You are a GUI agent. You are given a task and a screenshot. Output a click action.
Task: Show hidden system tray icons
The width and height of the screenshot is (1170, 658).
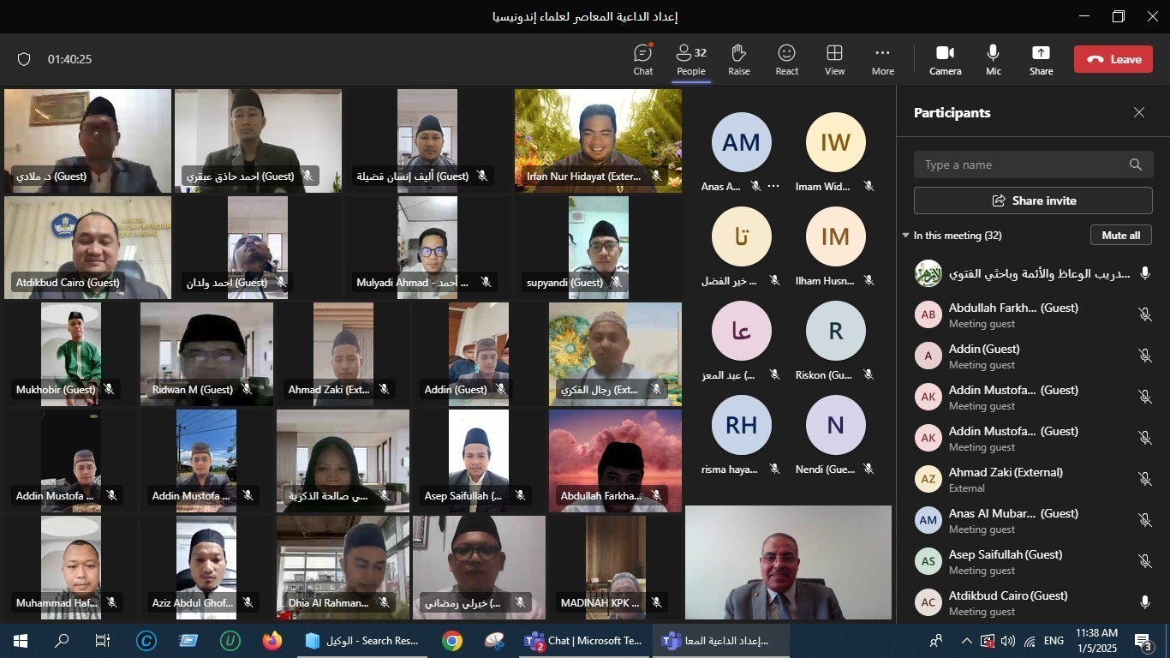tap(966, 641)
